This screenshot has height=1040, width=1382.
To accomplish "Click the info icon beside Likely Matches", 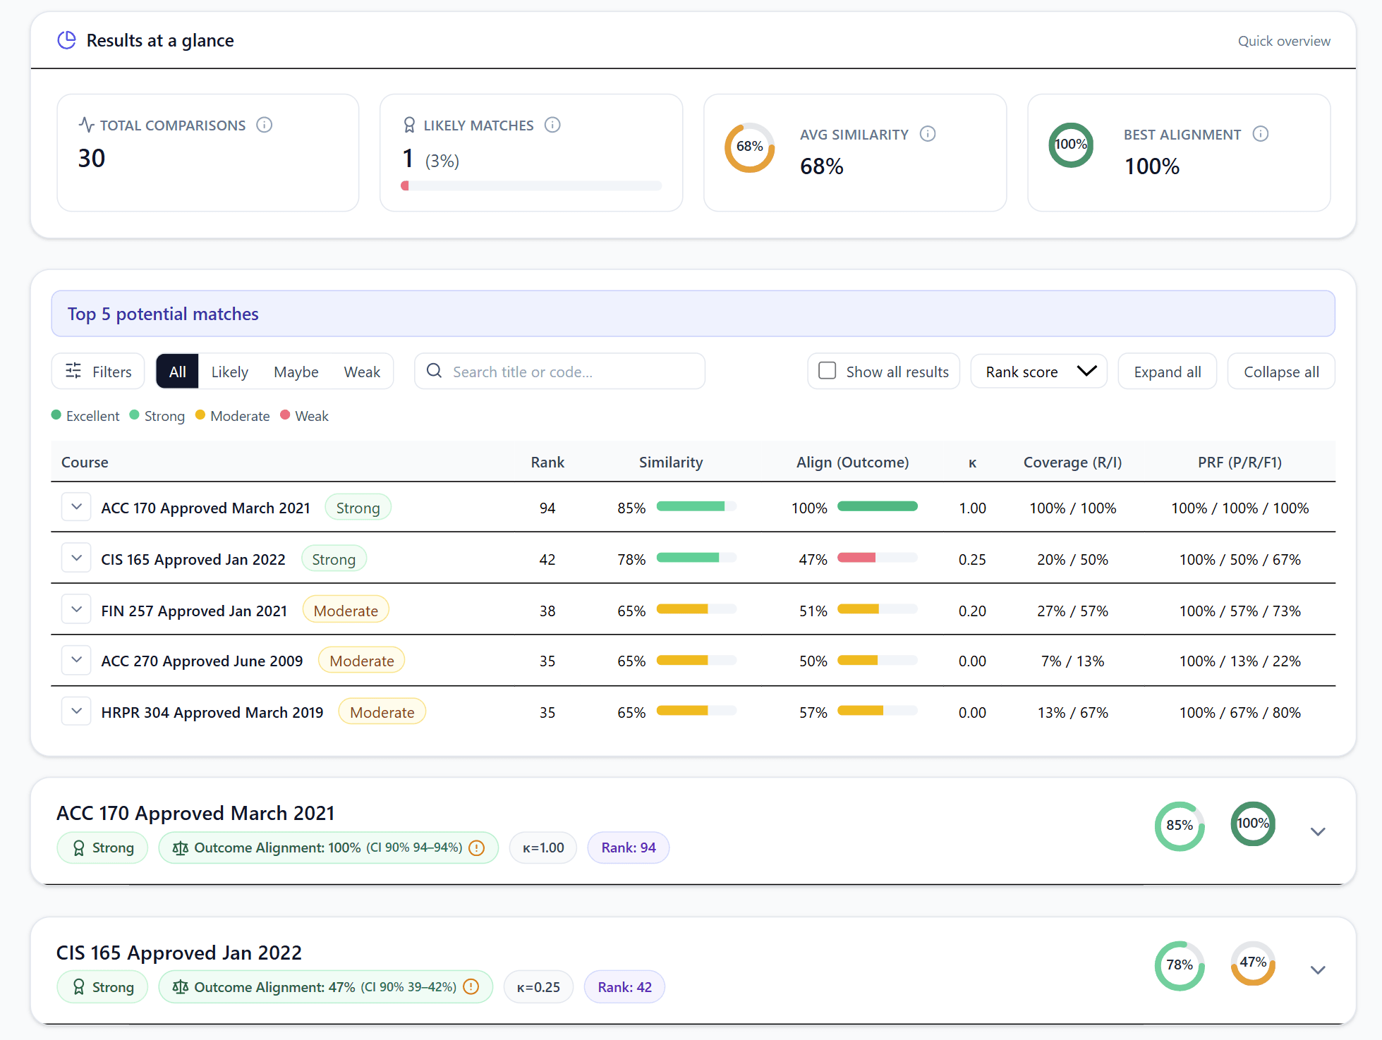I will click(x=552, y=125).
